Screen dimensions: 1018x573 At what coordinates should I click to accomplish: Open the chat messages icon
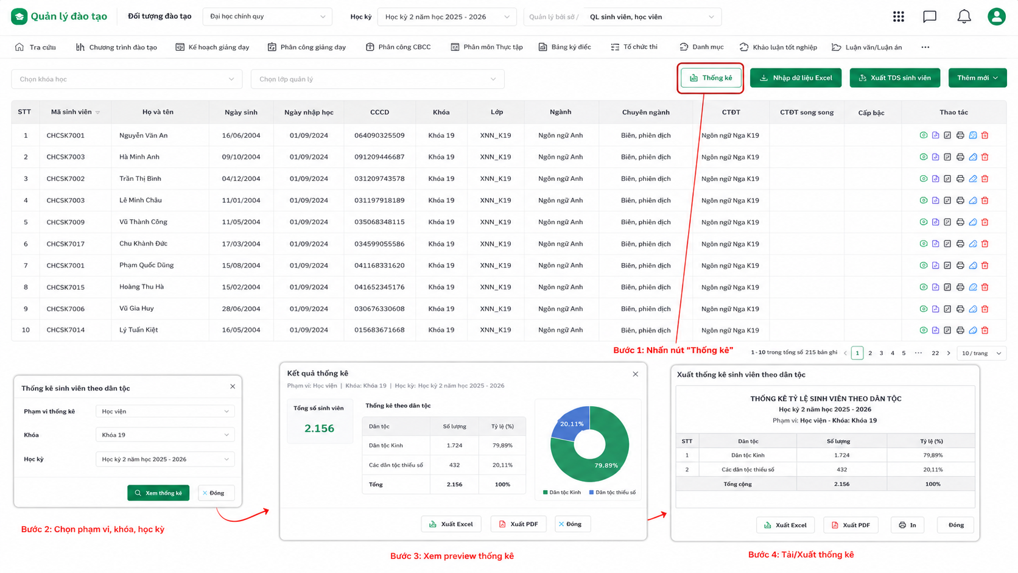[929, 17]
